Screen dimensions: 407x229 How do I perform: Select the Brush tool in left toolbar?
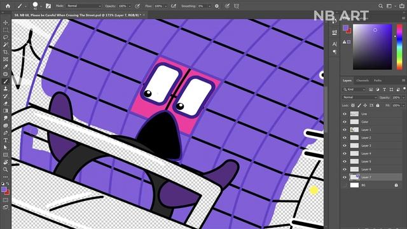tap(6, 81)
